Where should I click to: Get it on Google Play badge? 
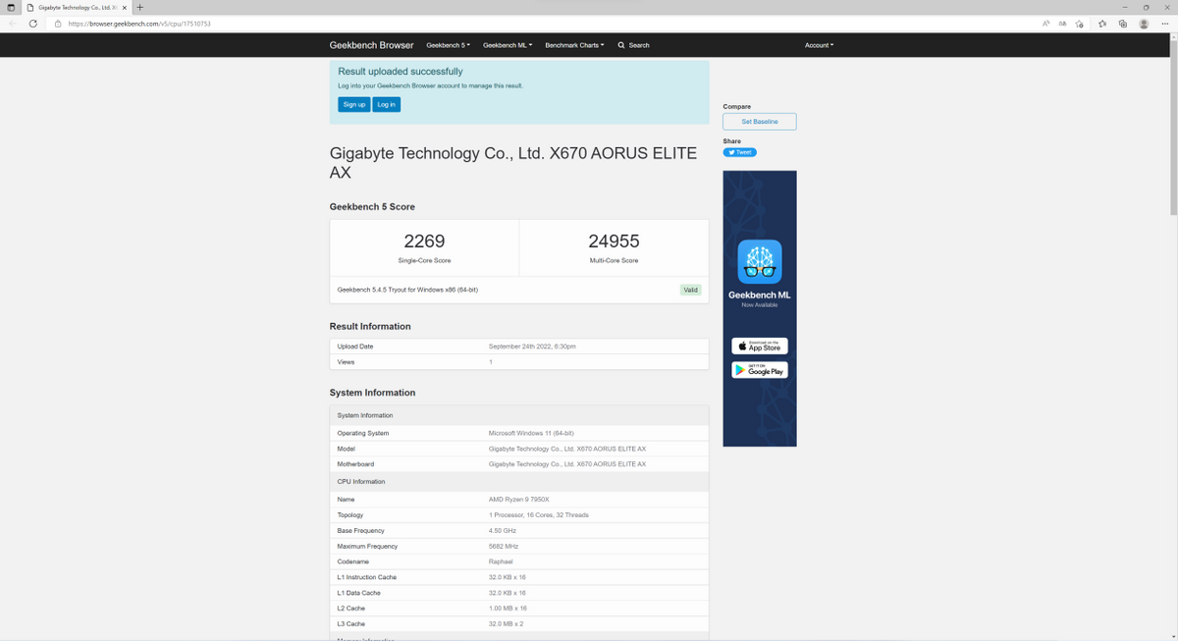pos(760,370)
